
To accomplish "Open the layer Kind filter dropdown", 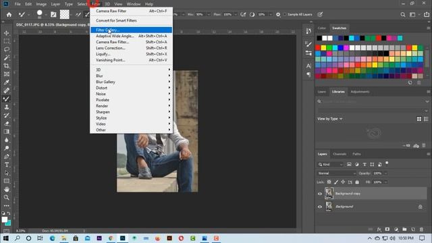I will click(x=330, y=165).
